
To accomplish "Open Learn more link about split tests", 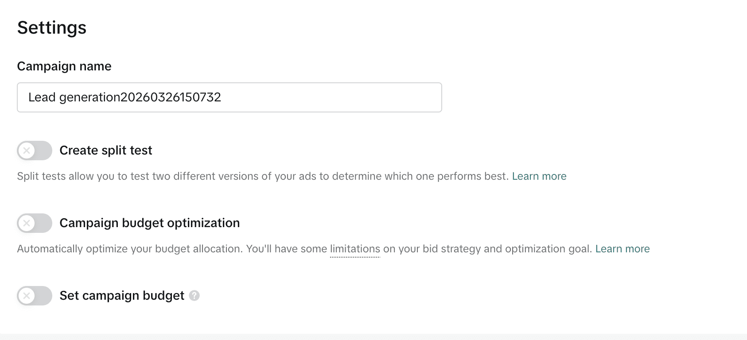I will click(x=539, y=176).
